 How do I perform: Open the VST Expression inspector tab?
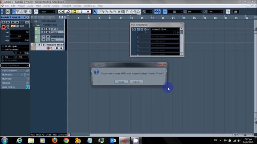(15, 70)
